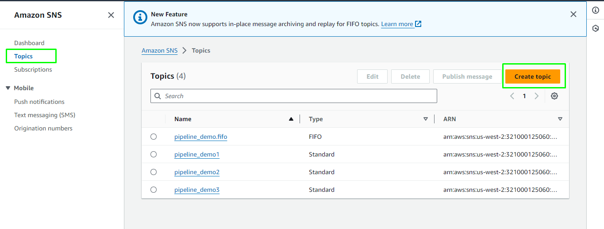The image size is (604, 229).
Task: Open Dashboard in the sidebar
Action: click(29, 43)
